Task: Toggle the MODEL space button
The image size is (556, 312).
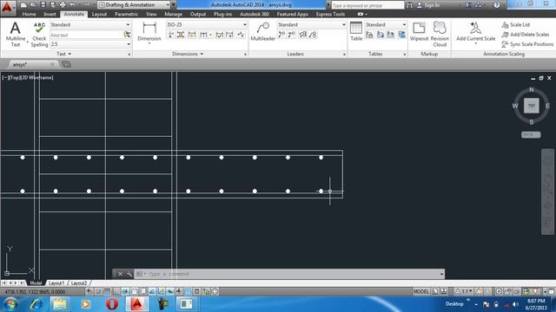Action: pyautogui.click(x=420, y=292)
